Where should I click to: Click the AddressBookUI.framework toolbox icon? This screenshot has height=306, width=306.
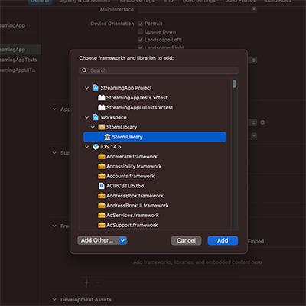(102, 206)
